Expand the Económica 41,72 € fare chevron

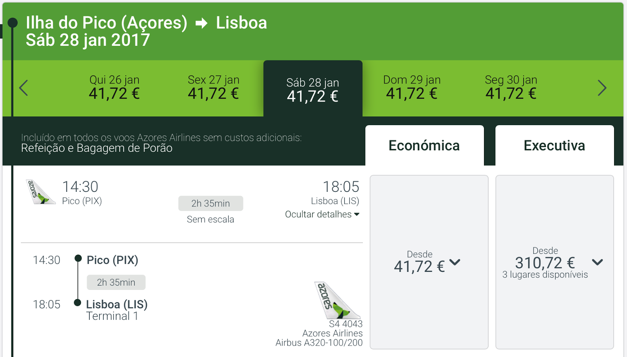click(455, 262)
